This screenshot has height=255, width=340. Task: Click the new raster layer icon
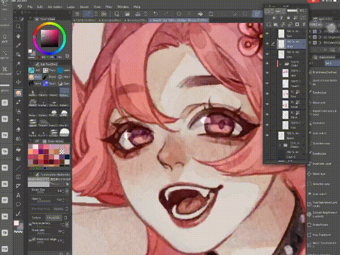269,24
